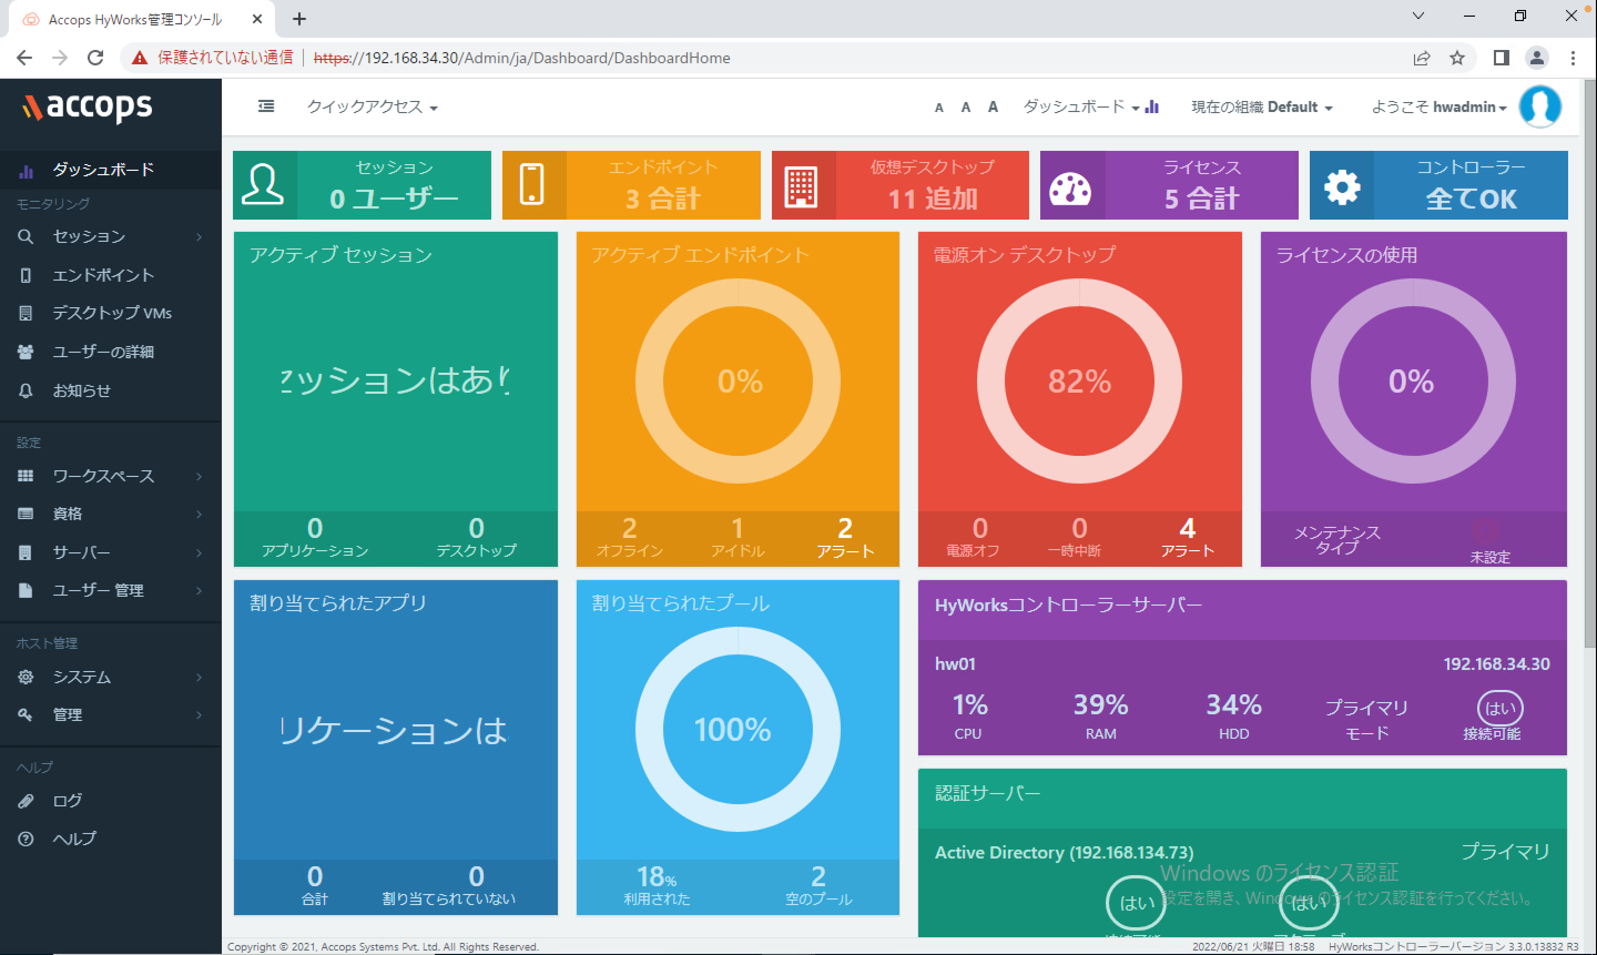Open a new browser tab
This screenshot has height=955, width=1597.
pyautogui.click(x=299, y=19)
